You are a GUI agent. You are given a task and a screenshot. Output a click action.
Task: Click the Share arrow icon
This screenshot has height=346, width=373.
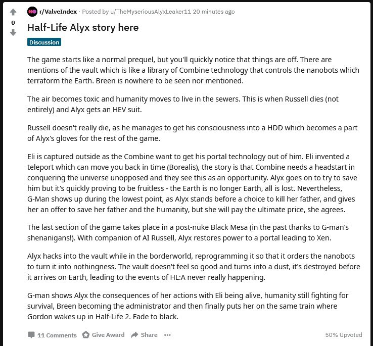pos(134,334)
